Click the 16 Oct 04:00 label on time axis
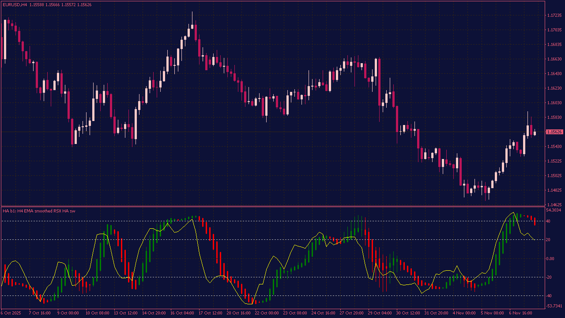565x318 pixels. [182, 313]
